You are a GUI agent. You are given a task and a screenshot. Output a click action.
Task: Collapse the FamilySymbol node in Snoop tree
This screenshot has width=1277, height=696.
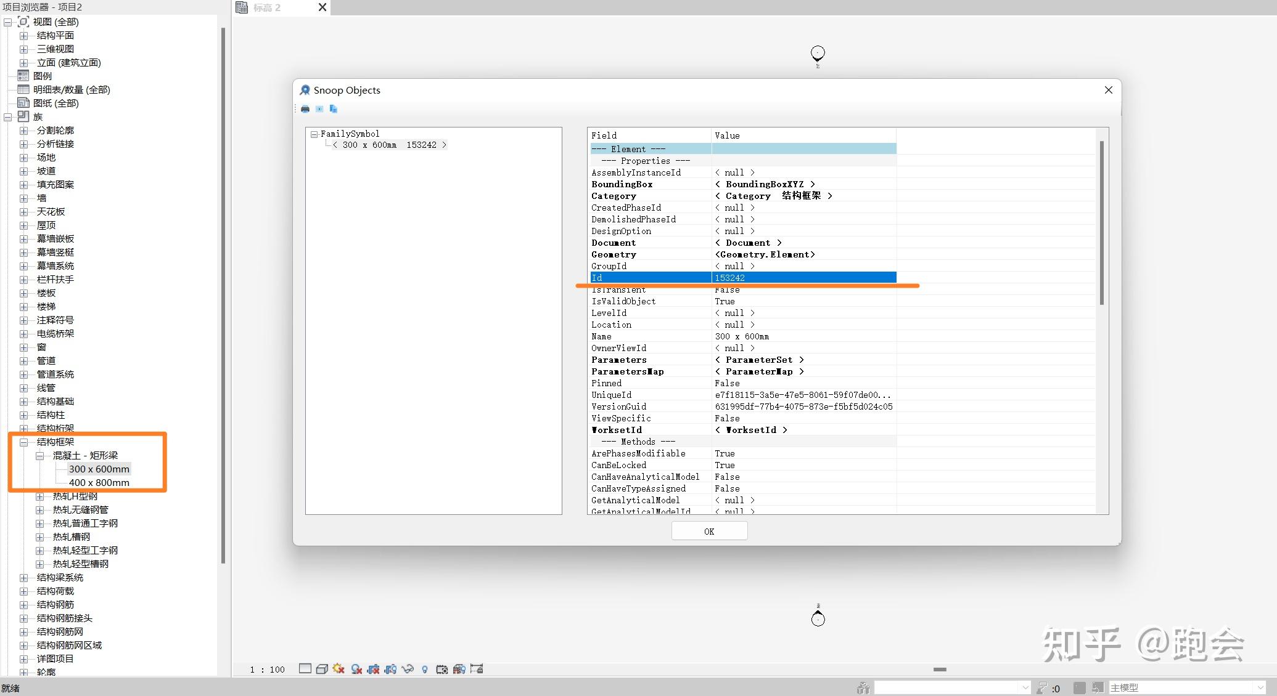(x=314, y=134)
